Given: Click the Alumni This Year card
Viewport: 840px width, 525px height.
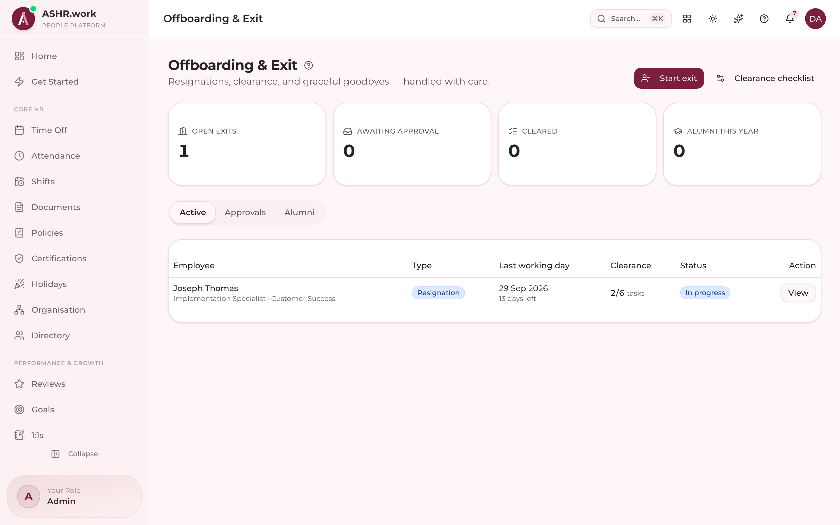Looking at the screenshot, I should coord(742,144).
